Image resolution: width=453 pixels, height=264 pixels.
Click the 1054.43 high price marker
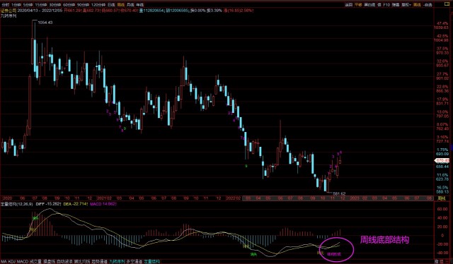click(x=45, y=22)
